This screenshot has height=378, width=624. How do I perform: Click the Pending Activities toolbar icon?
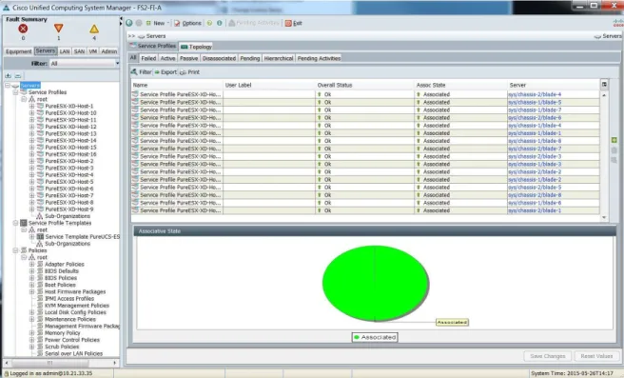coord(231,23)
